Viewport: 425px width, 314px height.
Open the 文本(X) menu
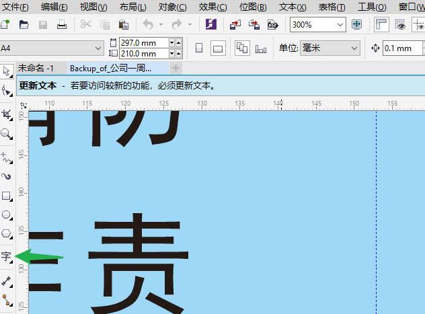293,7
